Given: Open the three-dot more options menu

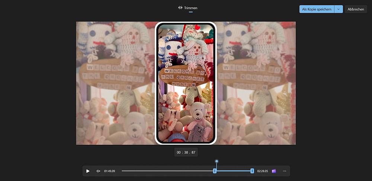Looking at the screenshot, I should click(x=285, y=171).
